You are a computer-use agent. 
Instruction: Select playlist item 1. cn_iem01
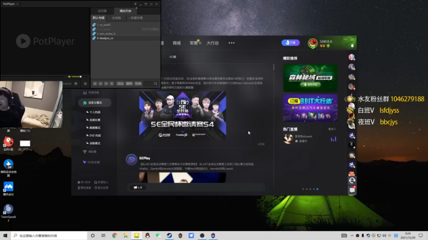click(x=126, y=25)
